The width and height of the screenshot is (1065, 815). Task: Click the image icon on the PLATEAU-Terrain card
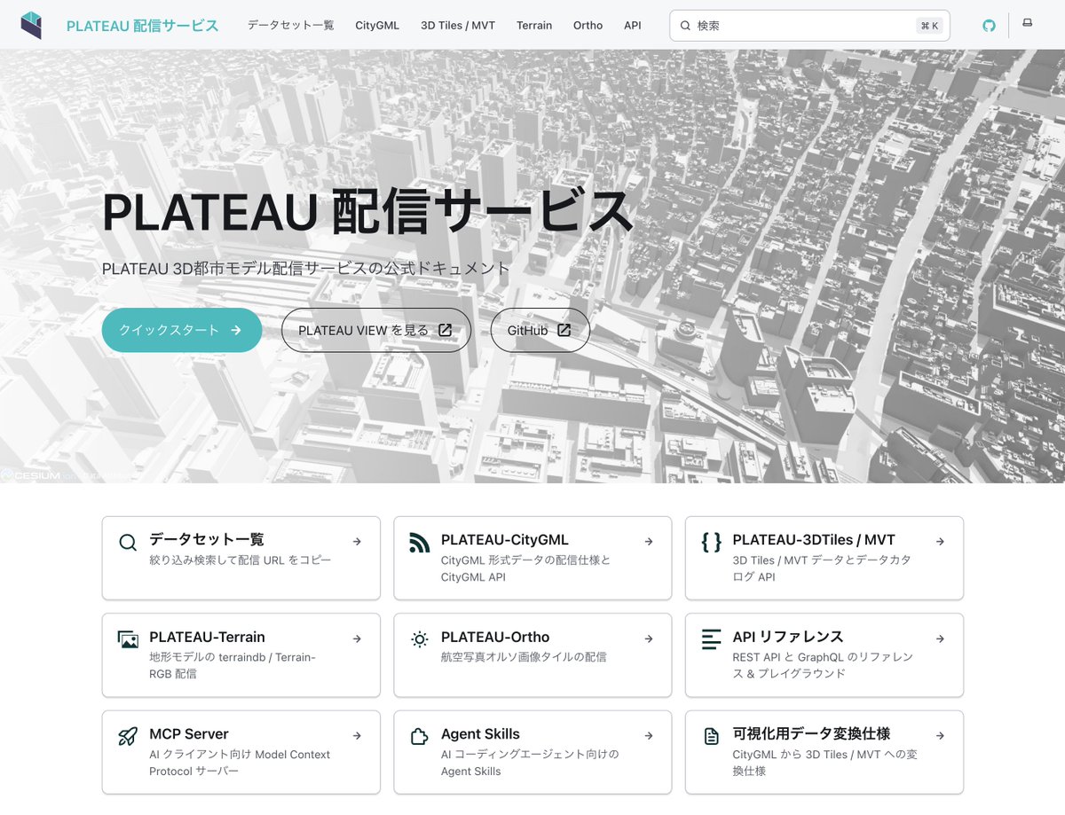[128, 639]
